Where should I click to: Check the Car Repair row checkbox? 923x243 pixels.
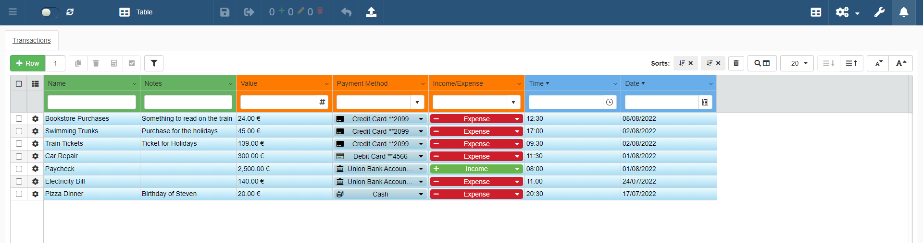[x=19, y=156]
